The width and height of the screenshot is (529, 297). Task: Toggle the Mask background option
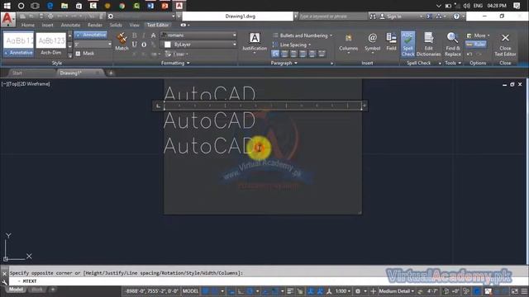pos(85,53)
